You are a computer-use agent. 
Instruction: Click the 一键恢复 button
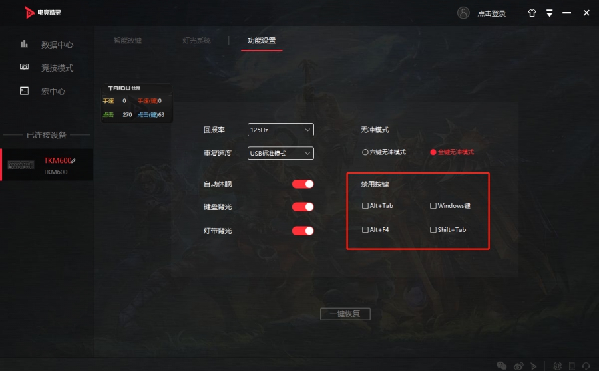coord(345,314)
